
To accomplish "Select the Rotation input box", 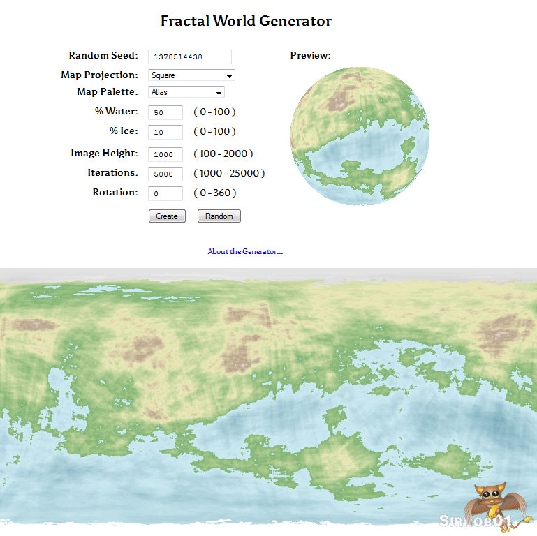I will 165,193.
